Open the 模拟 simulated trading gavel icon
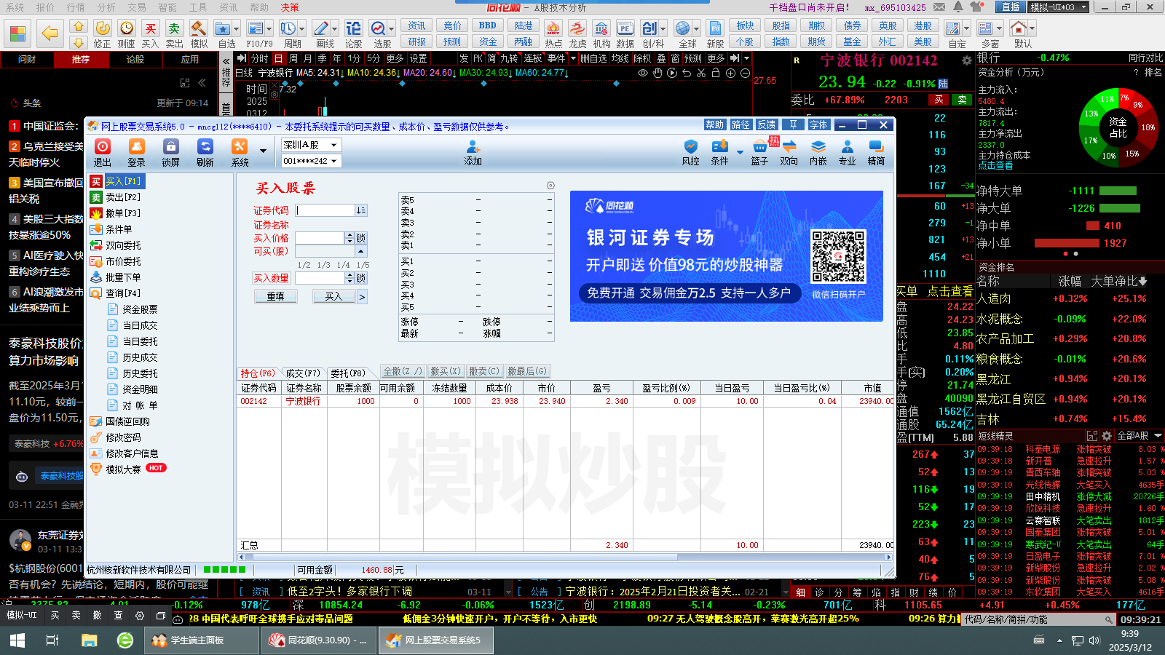Viewport: 1165px width, 655px height. coord(199,33)
